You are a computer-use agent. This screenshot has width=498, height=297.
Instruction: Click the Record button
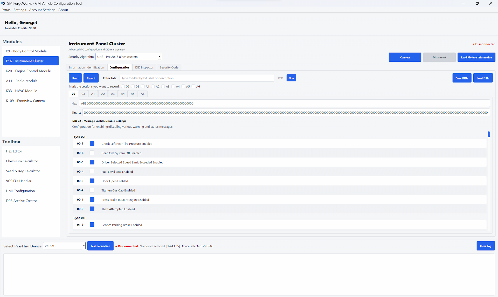click(x=91, y=78)
